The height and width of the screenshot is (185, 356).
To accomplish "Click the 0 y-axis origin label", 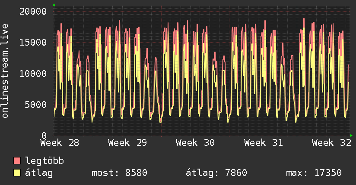I will point(44,136).
